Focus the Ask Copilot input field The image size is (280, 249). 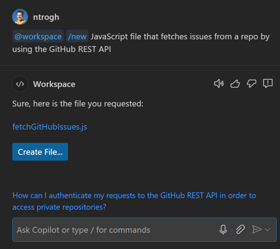(112, 229)
